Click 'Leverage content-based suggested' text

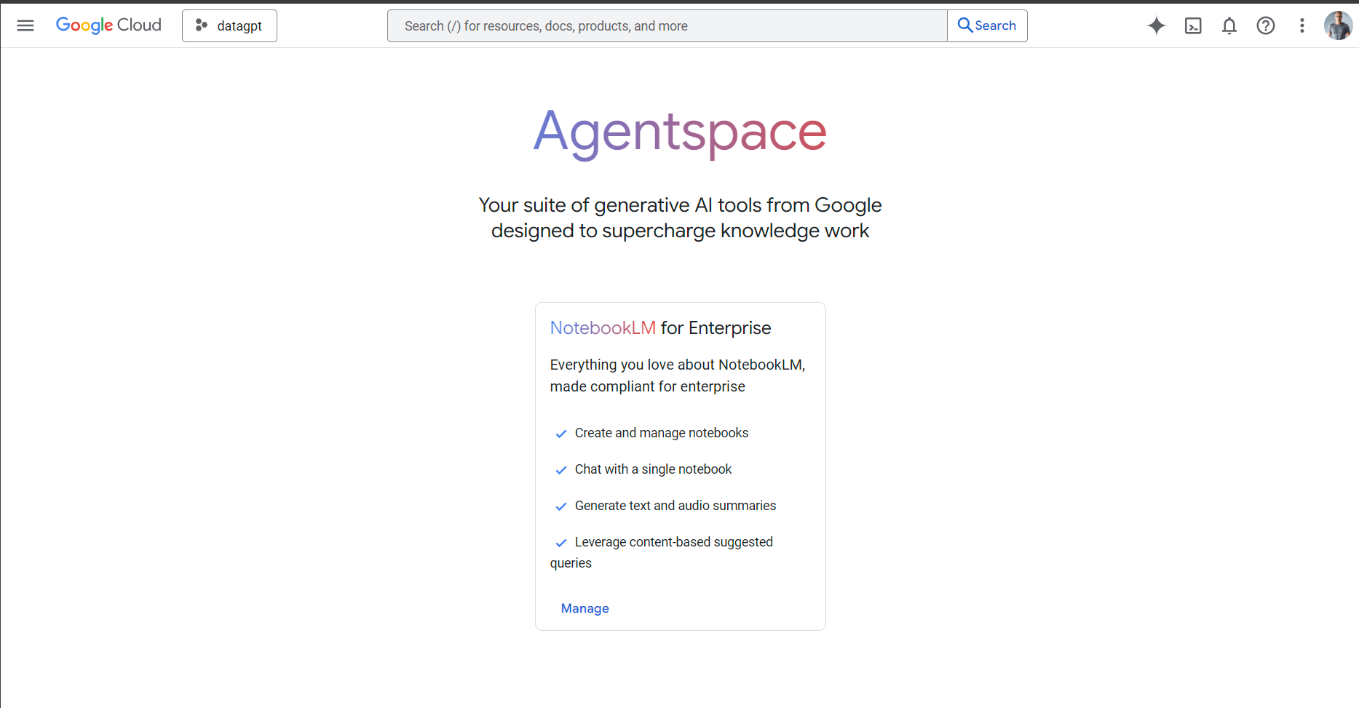(674, 542)
